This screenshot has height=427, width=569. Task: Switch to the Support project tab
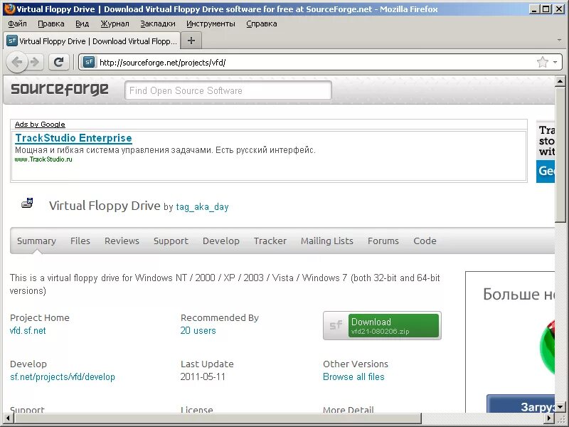(171, 241)
